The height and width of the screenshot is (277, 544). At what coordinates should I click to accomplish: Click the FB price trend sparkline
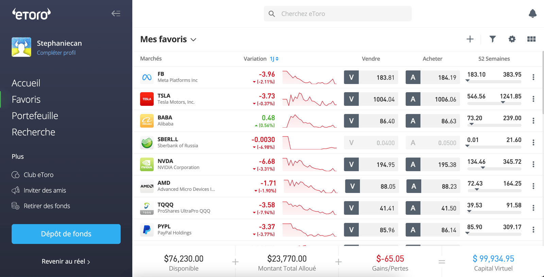point(309,77)
